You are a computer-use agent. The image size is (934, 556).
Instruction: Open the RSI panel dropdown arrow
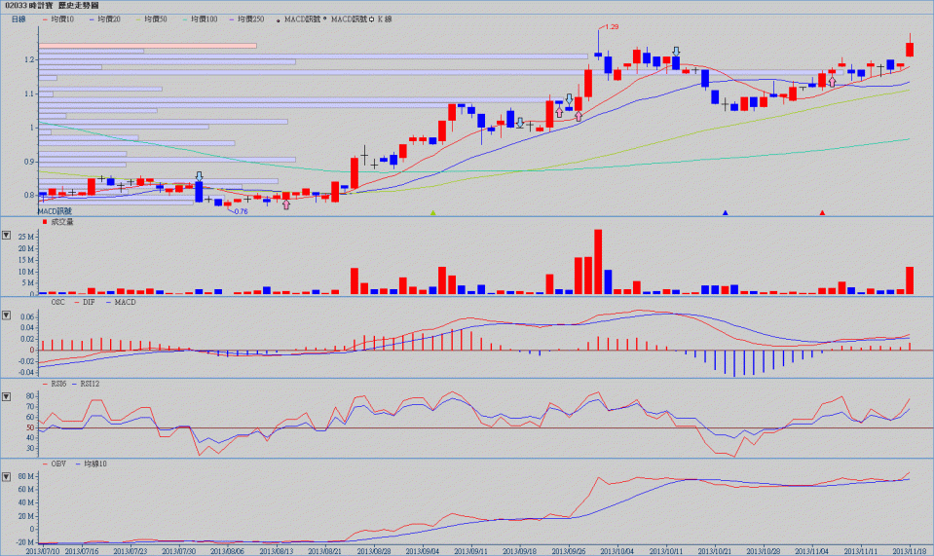click(8, 397)
